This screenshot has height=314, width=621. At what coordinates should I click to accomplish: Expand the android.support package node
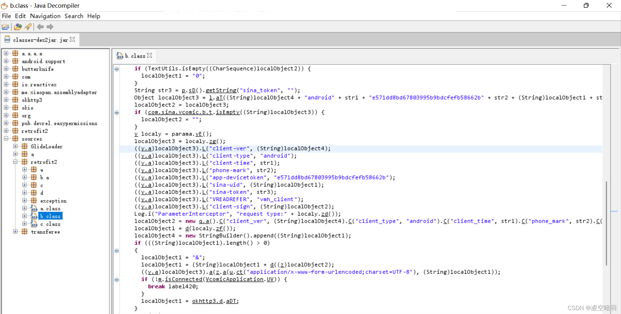click(x=6, y=61)
